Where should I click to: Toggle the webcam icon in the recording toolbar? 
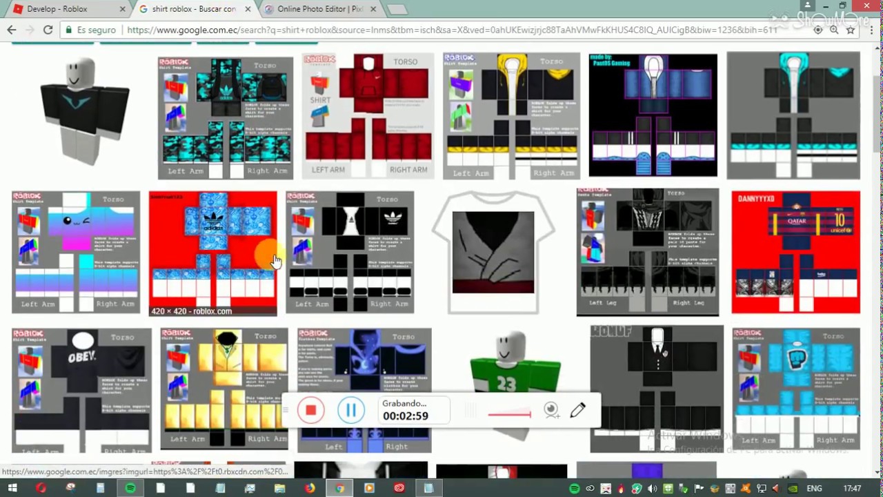pyautogui.click(x=550, y=411)
